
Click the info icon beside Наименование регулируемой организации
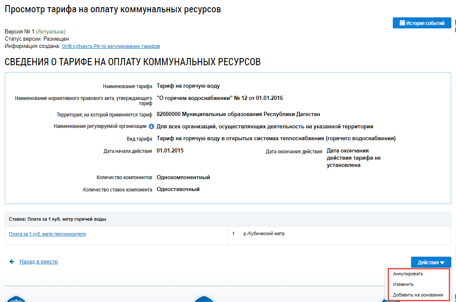pos(151,126)
